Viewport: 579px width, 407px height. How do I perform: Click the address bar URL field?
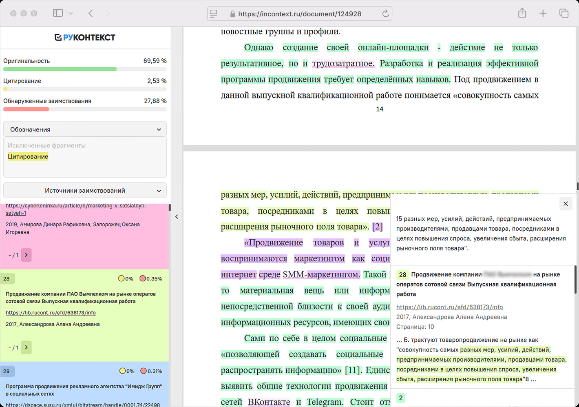tap(299, 14)
